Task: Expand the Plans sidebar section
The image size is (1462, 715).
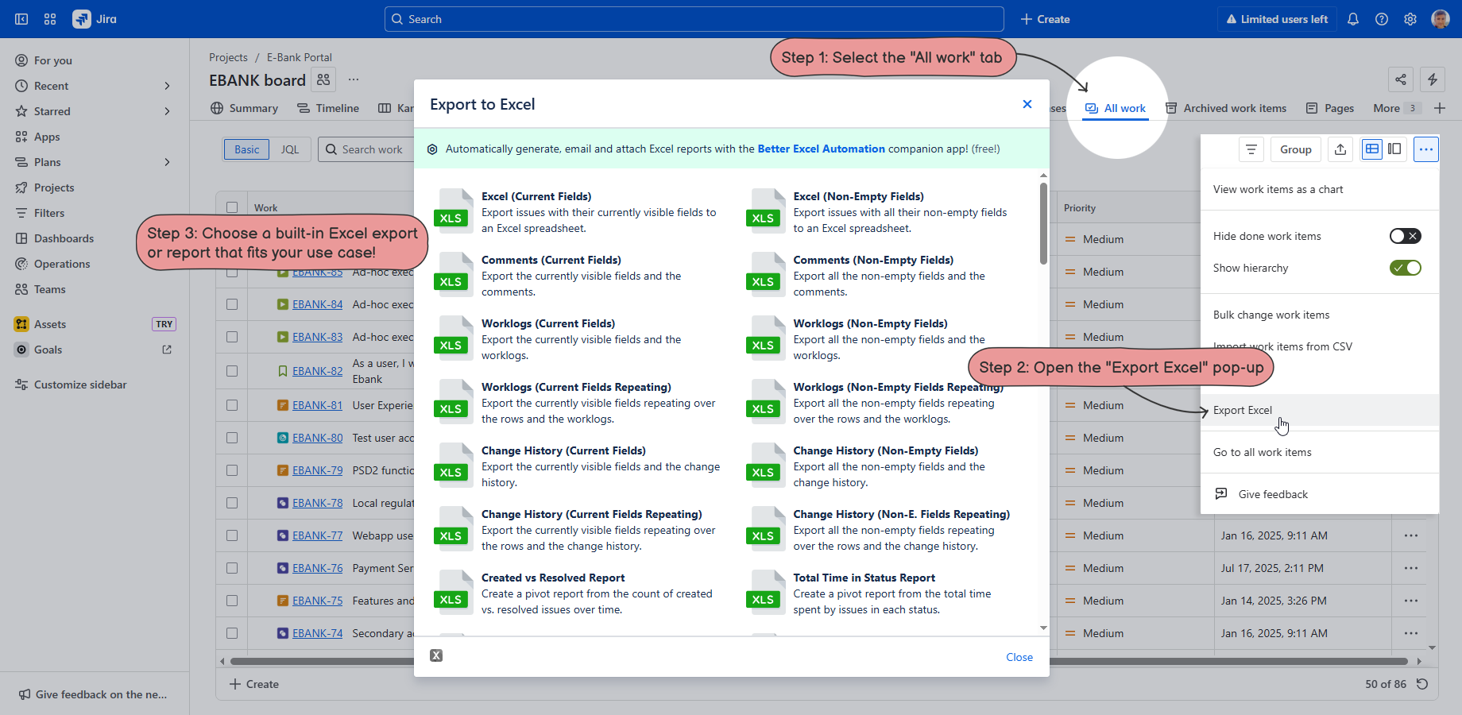Action: (167, 162)
